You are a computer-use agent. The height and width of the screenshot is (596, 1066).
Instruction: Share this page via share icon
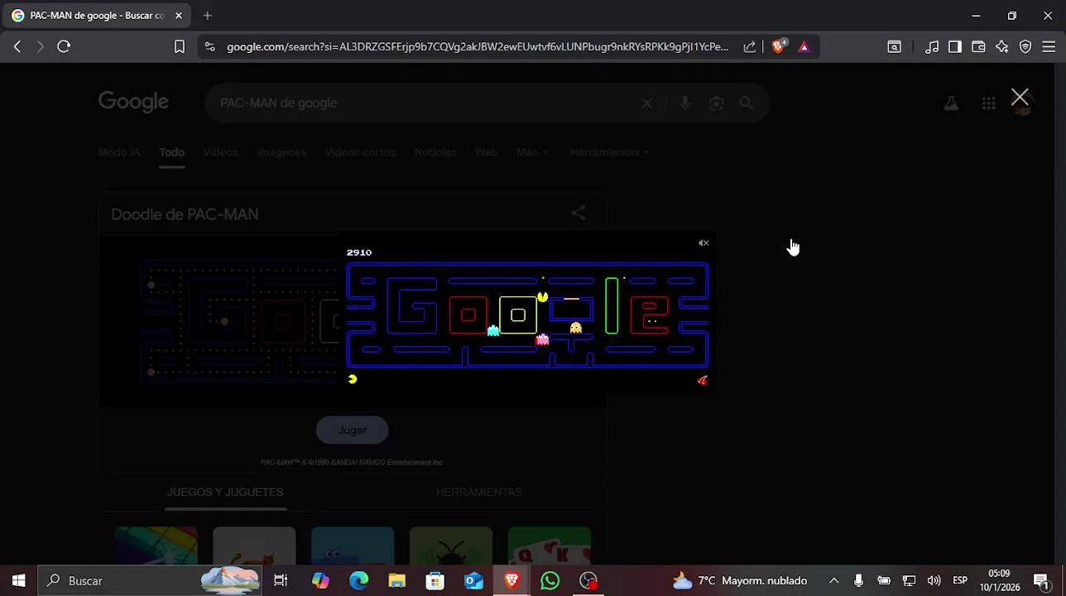[x=750, y=47]
